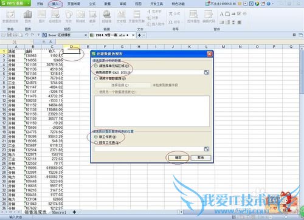
Task: Insert a picture with 图片 icon
Action: (x=42, y=16)
